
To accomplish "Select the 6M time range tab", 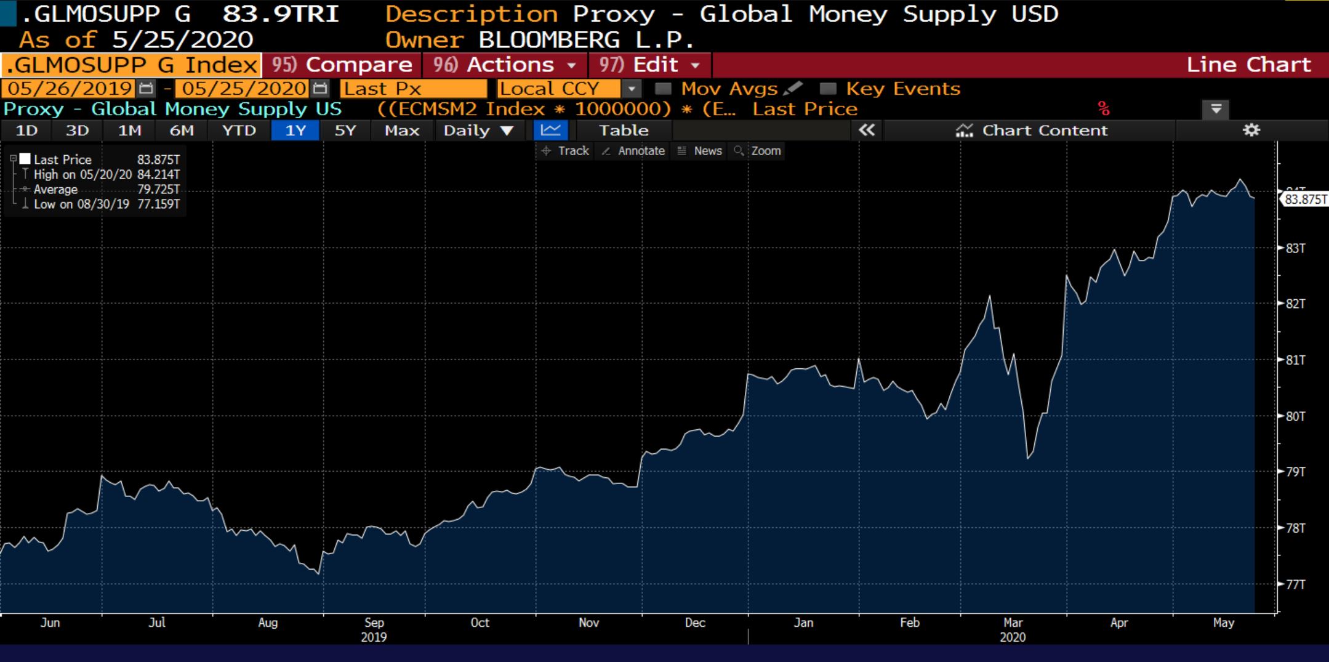I will click(182, 131).
